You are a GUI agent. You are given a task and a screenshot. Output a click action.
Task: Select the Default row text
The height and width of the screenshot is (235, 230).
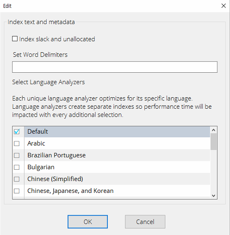click(37, 132)
